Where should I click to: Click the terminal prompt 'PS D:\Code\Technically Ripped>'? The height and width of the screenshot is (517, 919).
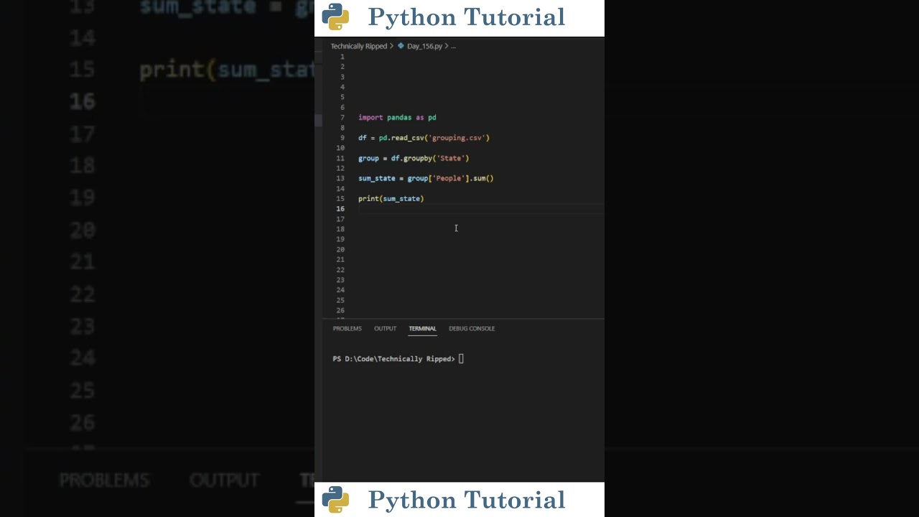393,359
